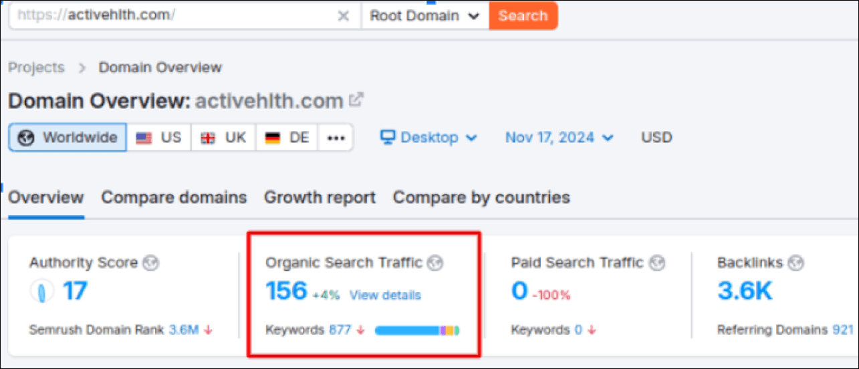Click the globe icon beside Organic Search Traffic
The width and height of the screenshot is (859, 369).
click(435, 263)
